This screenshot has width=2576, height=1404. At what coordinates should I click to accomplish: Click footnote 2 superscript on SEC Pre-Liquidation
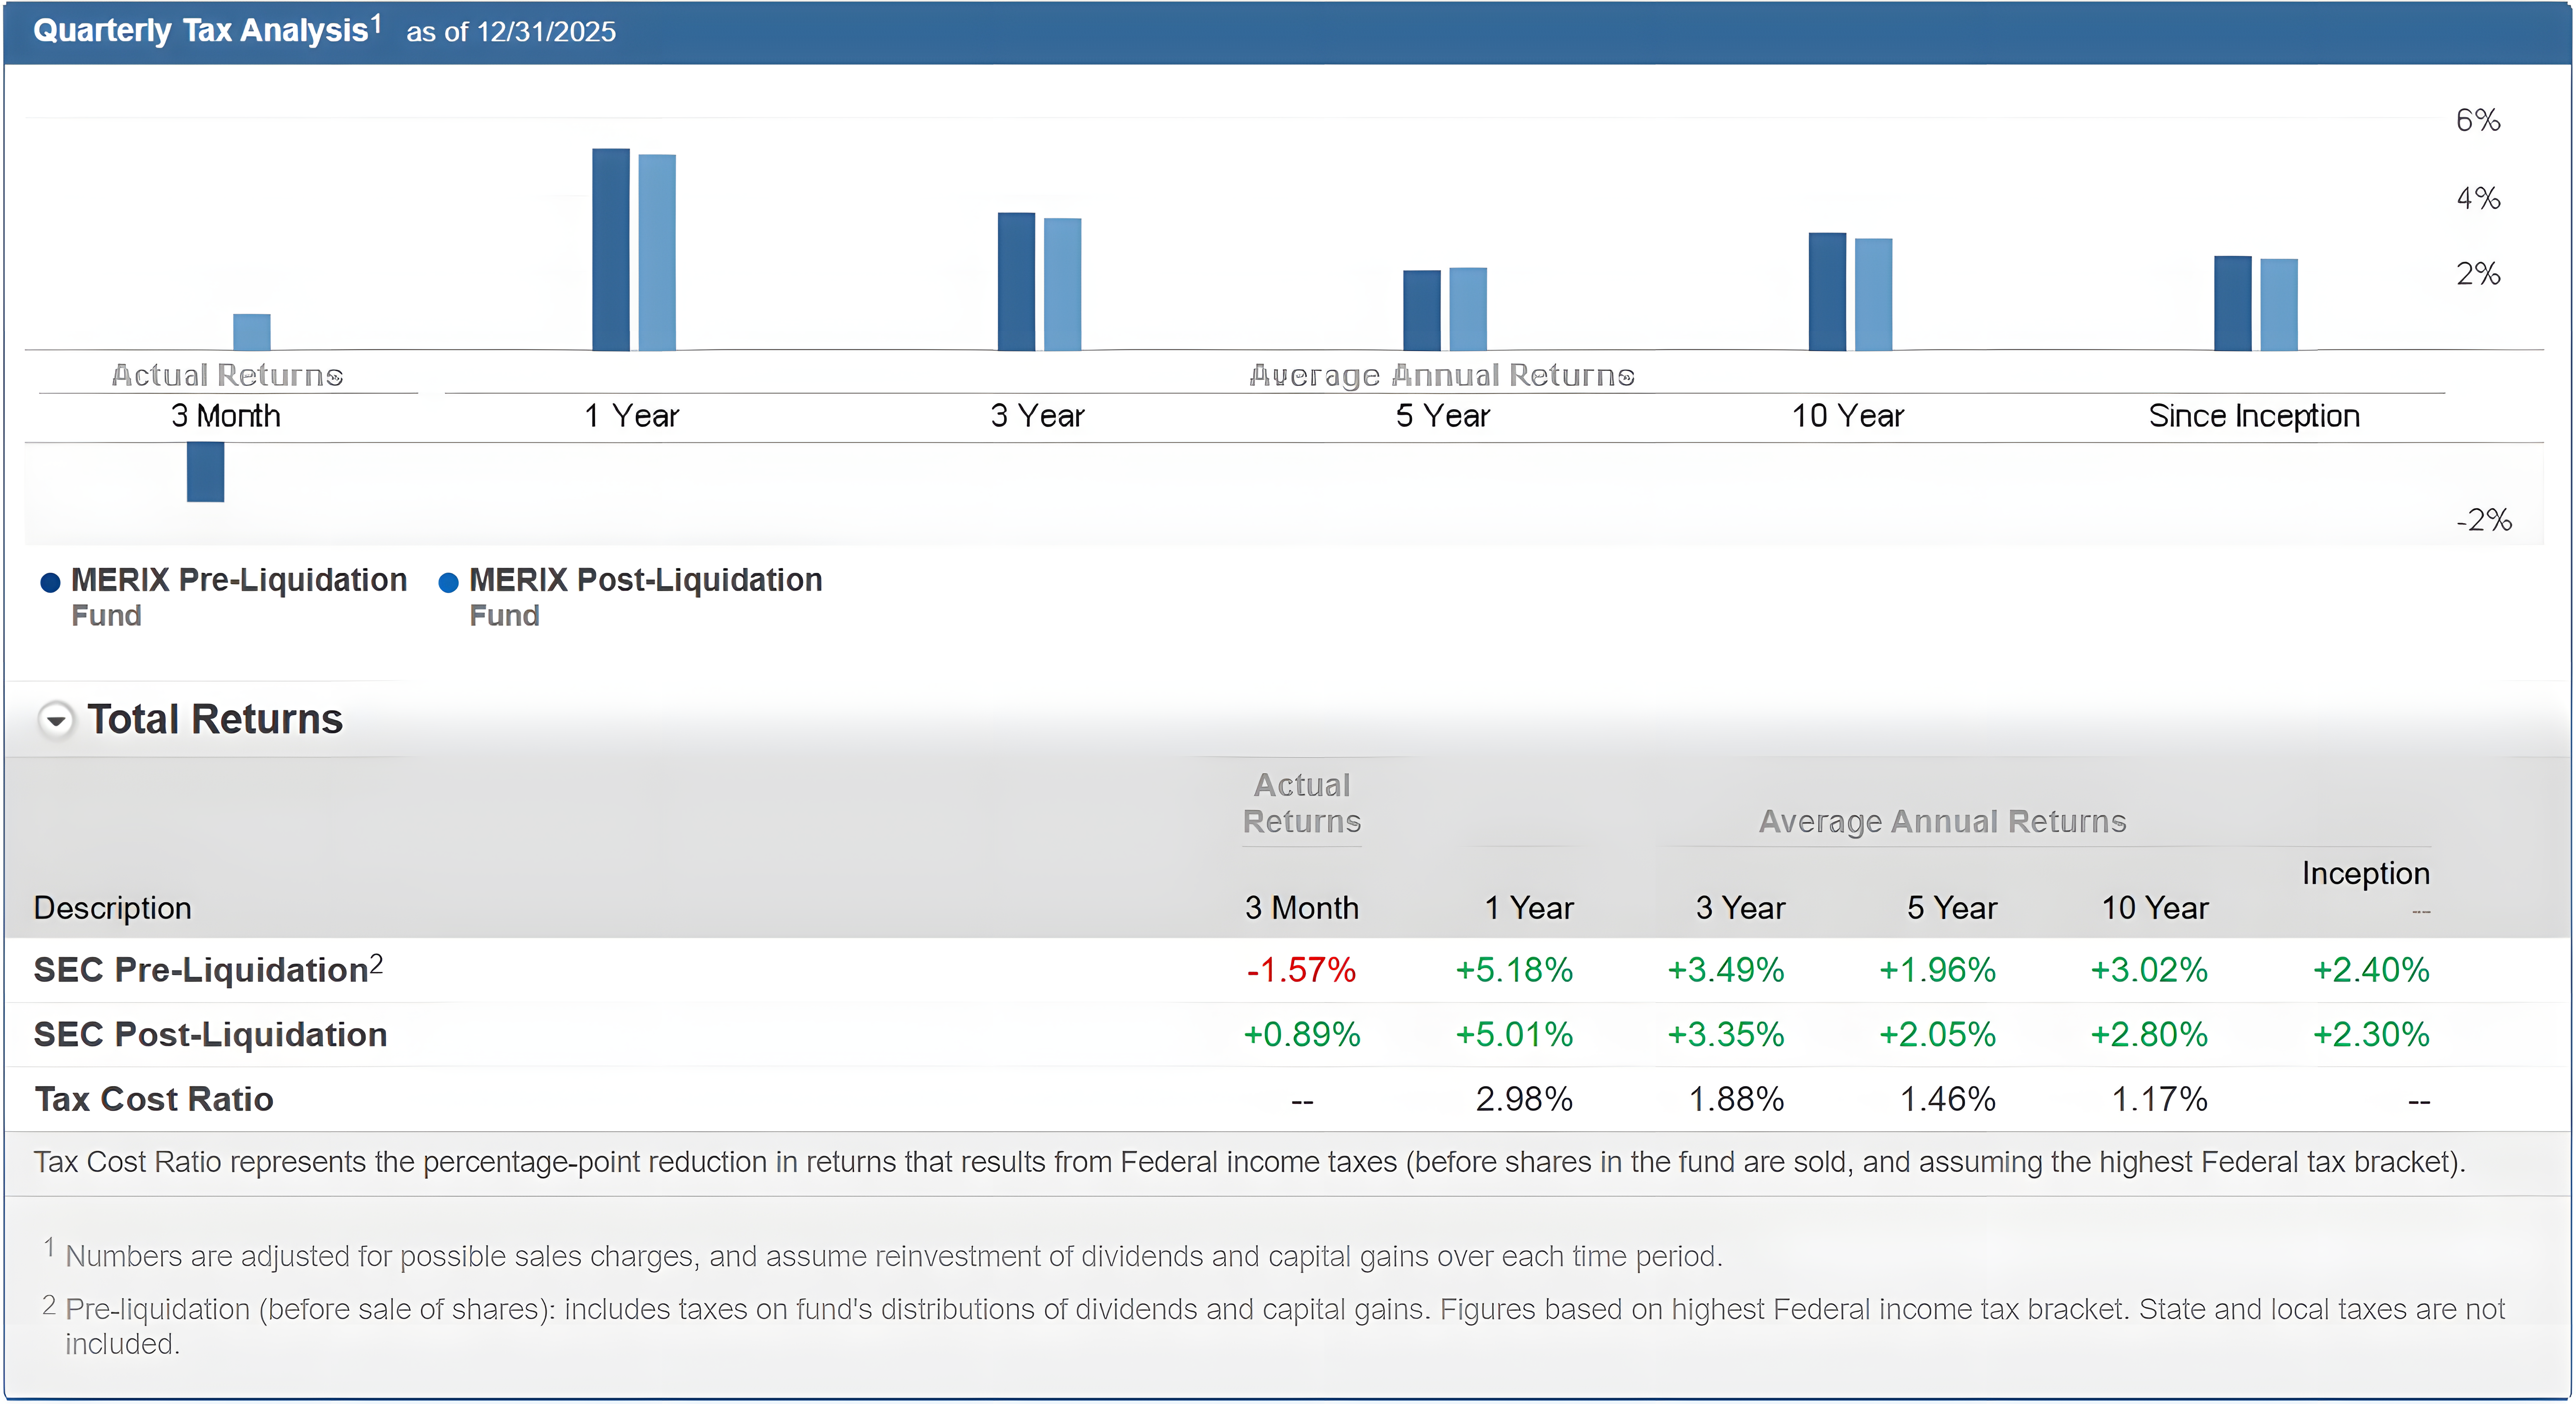click(x=376, y=963)
